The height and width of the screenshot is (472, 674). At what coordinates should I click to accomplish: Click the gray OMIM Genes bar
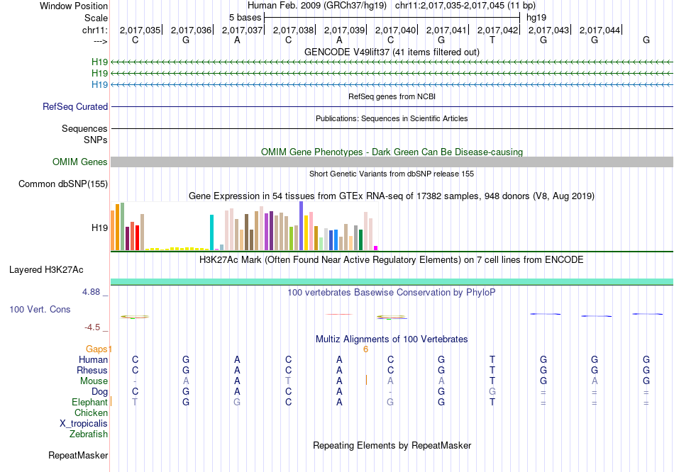(x=392, y=162)
